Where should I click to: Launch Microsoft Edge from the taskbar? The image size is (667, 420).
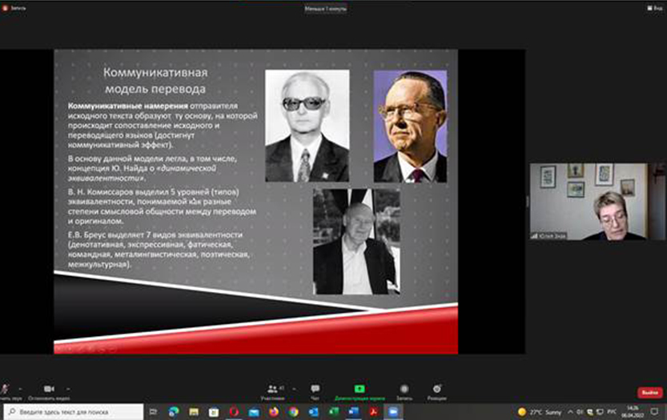click(x=173, y=412)
